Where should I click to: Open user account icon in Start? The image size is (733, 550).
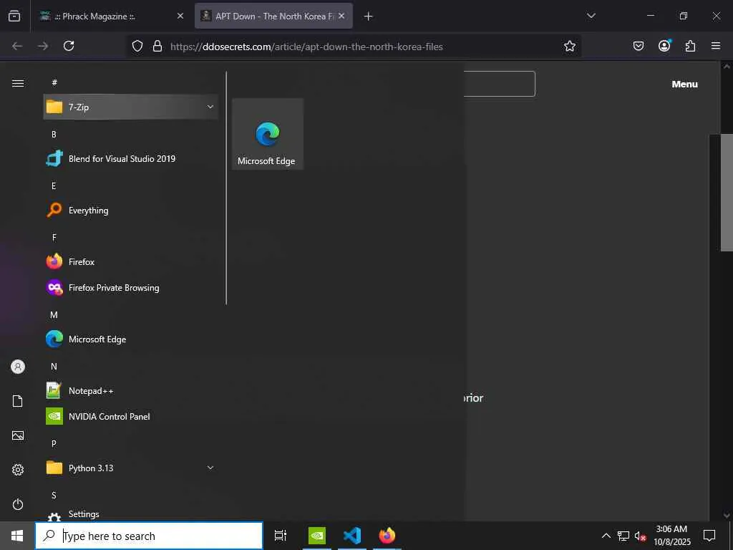pos(18,367)
